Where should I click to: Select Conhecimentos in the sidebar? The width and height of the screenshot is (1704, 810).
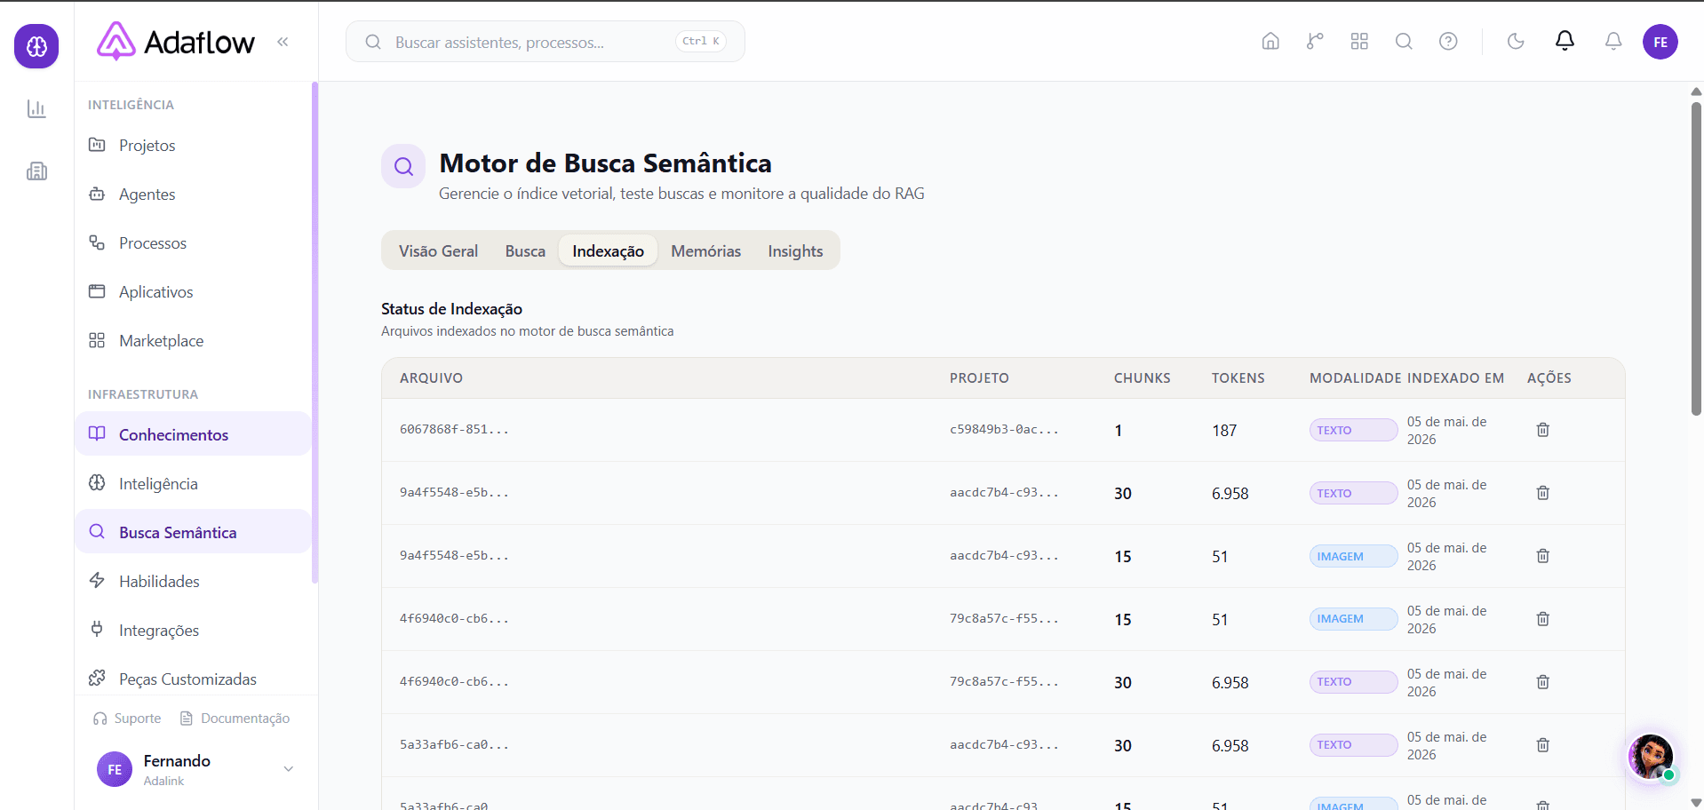pos(193,434)
